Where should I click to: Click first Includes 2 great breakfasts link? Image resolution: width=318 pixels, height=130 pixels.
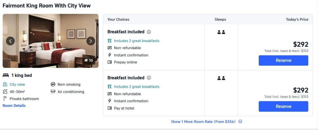click(x=136, y=41)
